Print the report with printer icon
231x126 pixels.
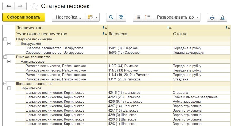coord(212,17)
